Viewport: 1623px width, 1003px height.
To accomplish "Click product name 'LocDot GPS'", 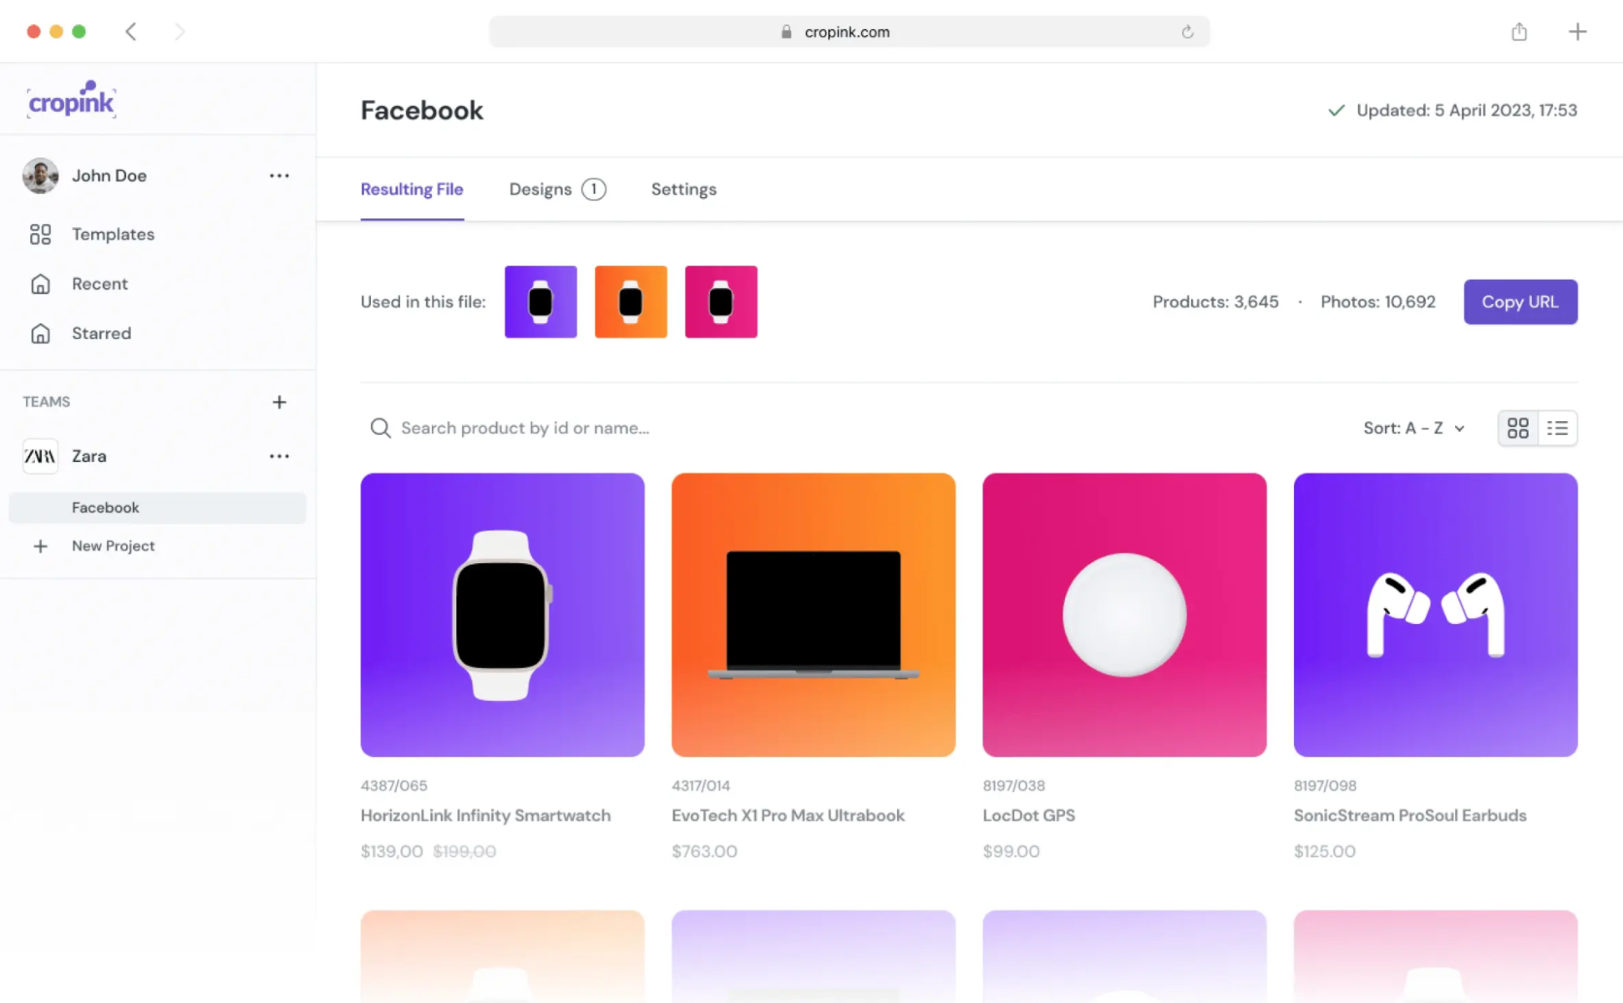I will click(1029, 816).
